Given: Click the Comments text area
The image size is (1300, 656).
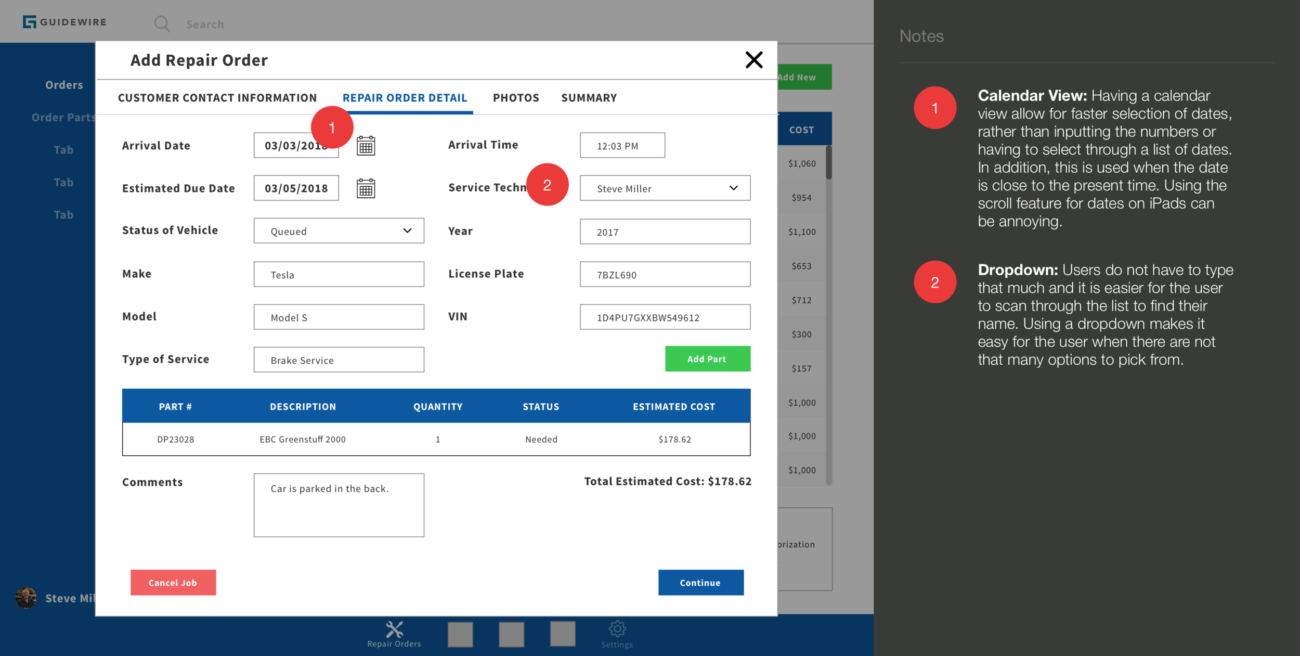Looking at the screenshot, I should pos(339,505).
